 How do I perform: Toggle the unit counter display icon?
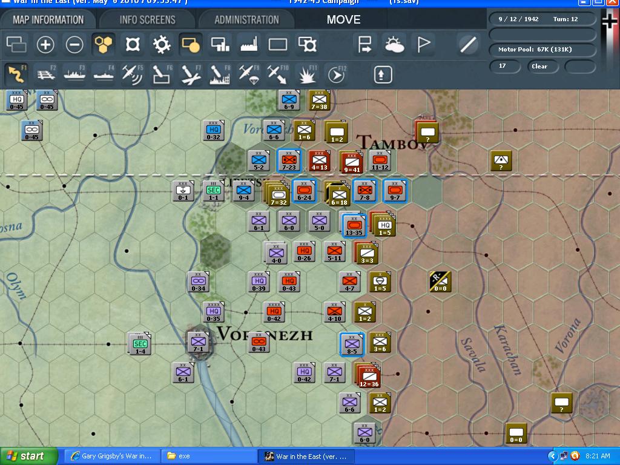(191, 44)
